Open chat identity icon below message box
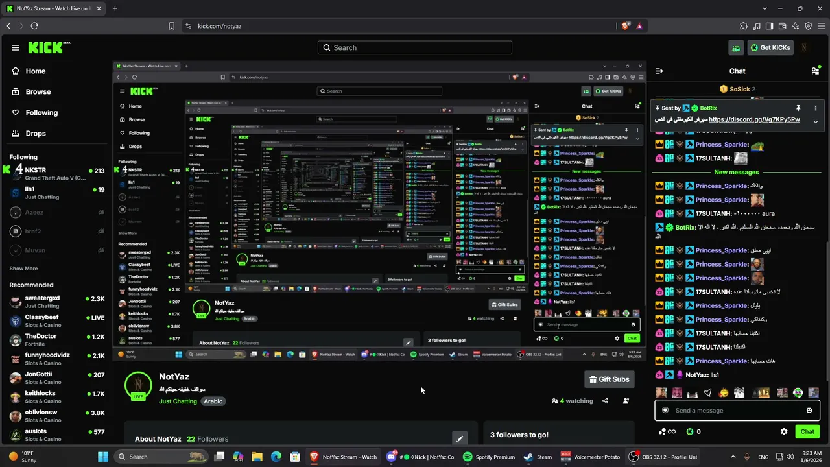 pos(667,431)
